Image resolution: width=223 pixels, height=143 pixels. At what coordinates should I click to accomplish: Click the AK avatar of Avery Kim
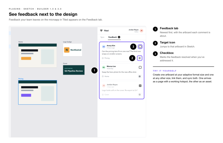[x=104, y=47]
